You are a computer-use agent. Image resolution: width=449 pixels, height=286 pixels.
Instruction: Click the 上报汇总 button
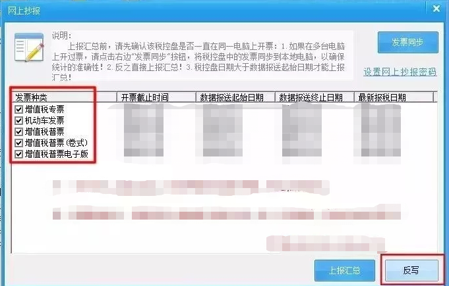click(x=344, y=270)
